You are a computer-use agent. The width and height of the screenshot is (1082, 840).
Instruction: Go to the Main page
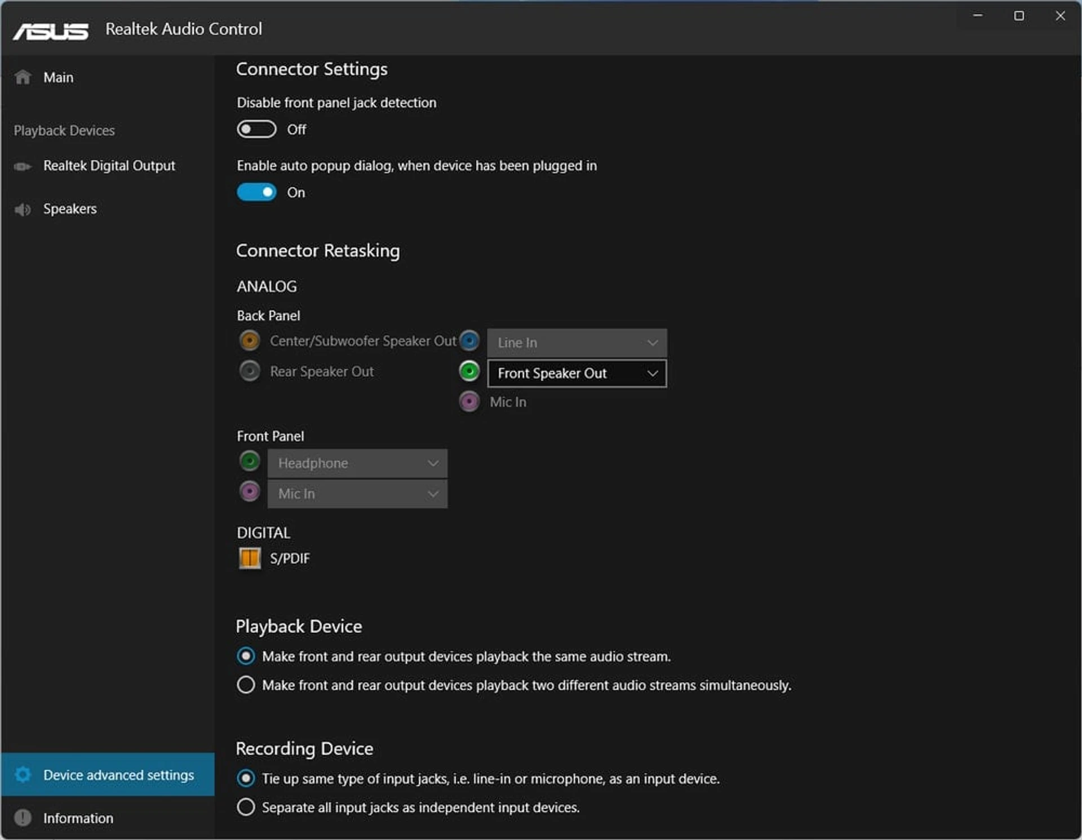tap(107, 77)
